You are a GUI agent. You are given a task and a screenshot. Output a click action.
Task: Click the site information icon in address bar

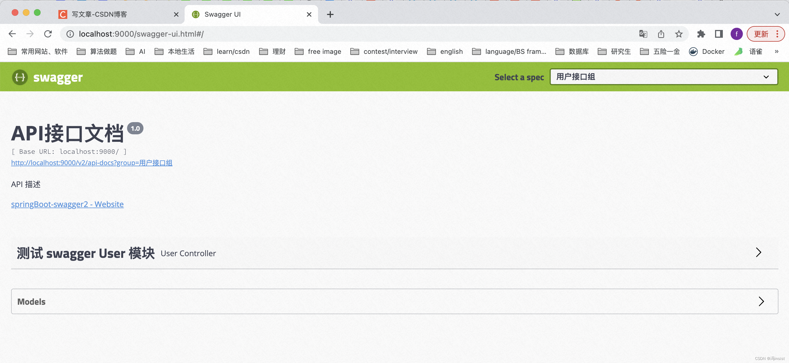point(70,34)
